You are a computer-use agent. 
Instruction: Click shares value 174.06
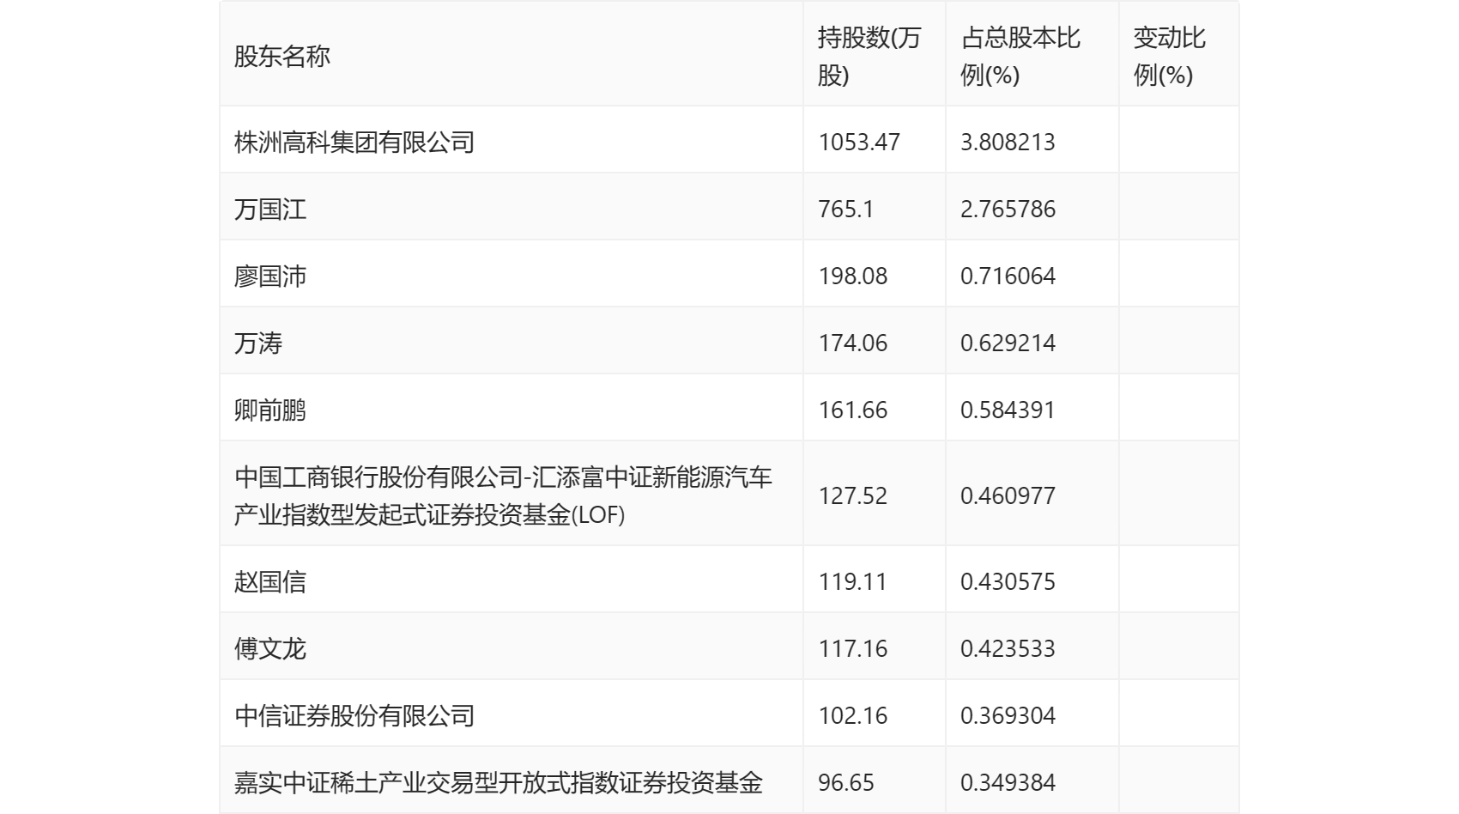pyautogui.click(x=853, y=343)
